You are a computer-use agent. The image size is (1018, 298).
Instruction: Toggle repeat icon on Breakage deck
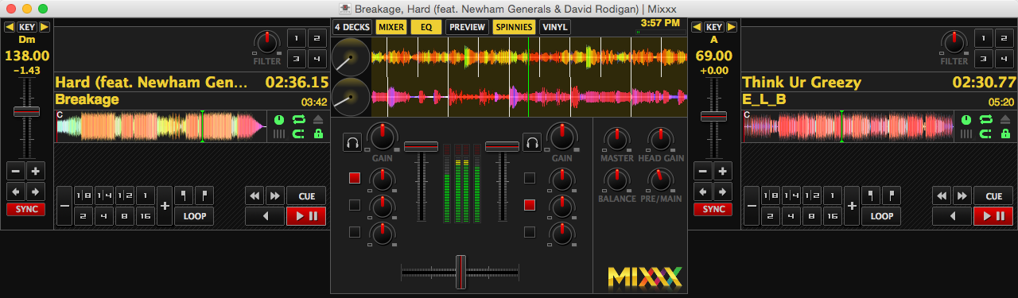point(298,119)
